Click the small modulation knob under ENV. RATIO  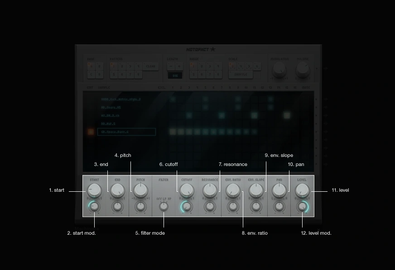(x=233, y=207)
